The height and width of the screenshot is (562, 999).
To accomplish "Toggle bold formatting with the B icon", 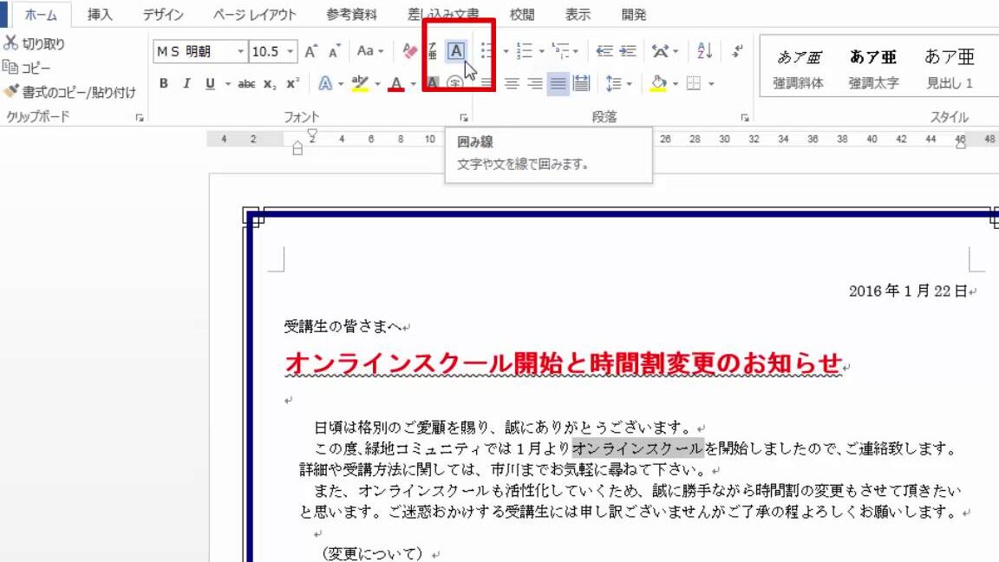I will [164, 83].
